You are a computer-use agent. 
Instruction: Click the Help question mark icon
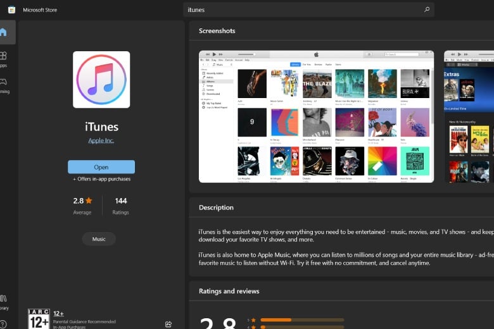[x=3, y=324]
